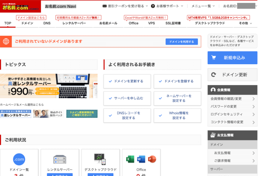Click the MT4専用VPS campaign callout

(x=218, y=18)
